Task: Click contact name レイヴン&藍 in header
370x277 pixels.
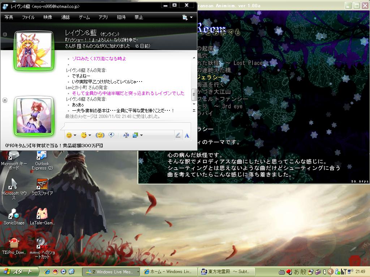Action: point(81,33)
